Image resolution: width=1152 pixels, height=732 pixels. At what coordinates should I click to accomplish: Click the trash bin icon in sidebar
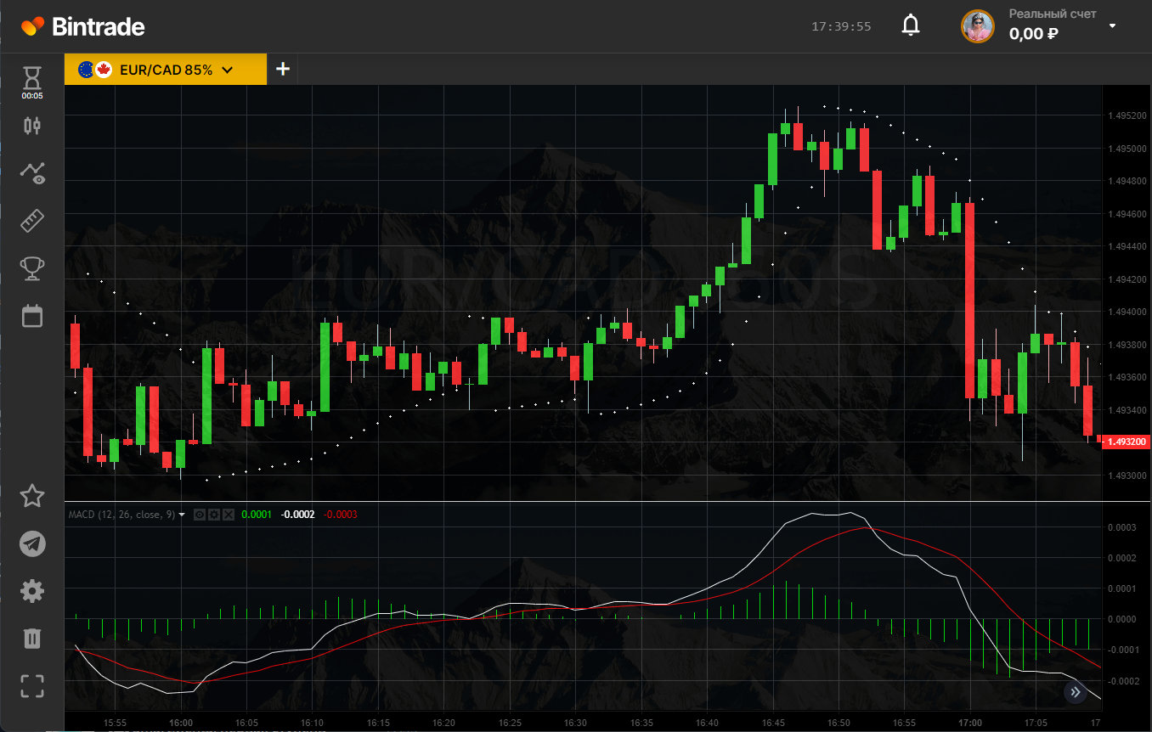[32, 638]
